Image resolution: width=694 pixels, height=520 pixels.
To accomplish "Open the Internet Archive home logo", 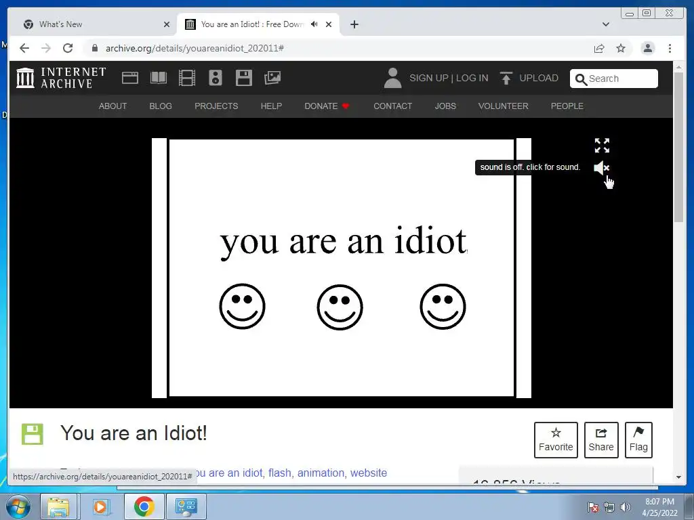I will pos(61,78).
